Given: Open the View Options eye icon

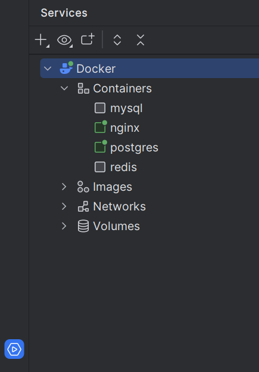Looking at the screenshot, I should click(x=64, y=40).
